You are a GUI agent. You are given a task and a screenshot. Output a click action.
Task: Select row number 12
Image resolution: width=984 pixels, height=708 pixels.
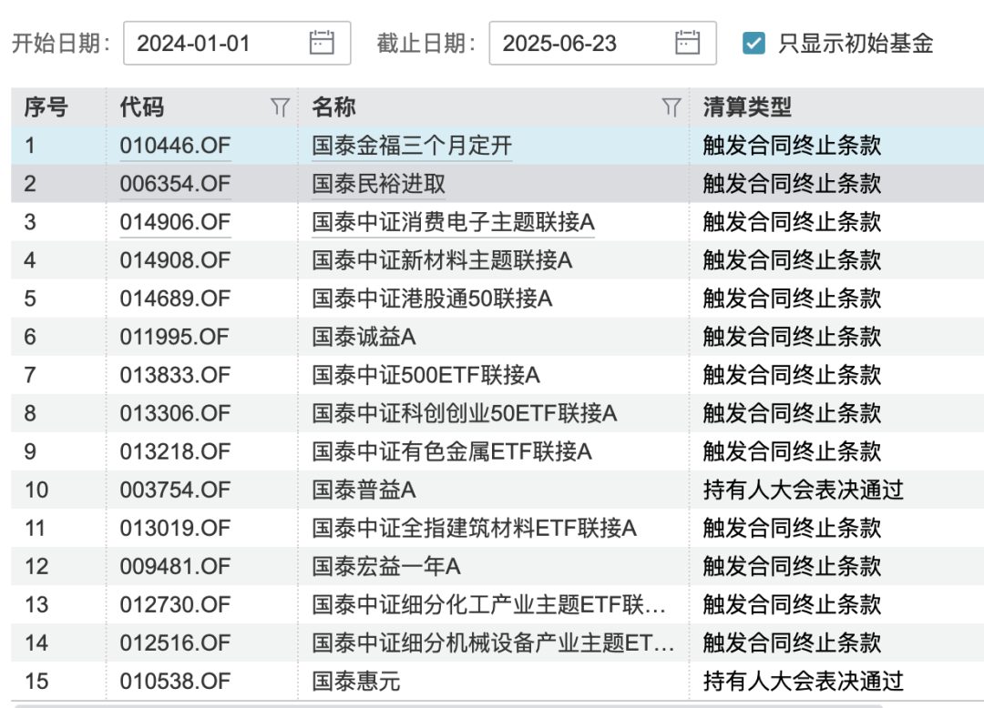[x=36, y=566]
